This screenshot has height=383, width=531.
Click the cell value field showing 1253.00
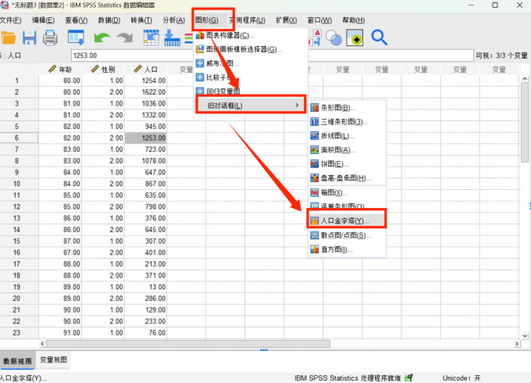point(273,55)
